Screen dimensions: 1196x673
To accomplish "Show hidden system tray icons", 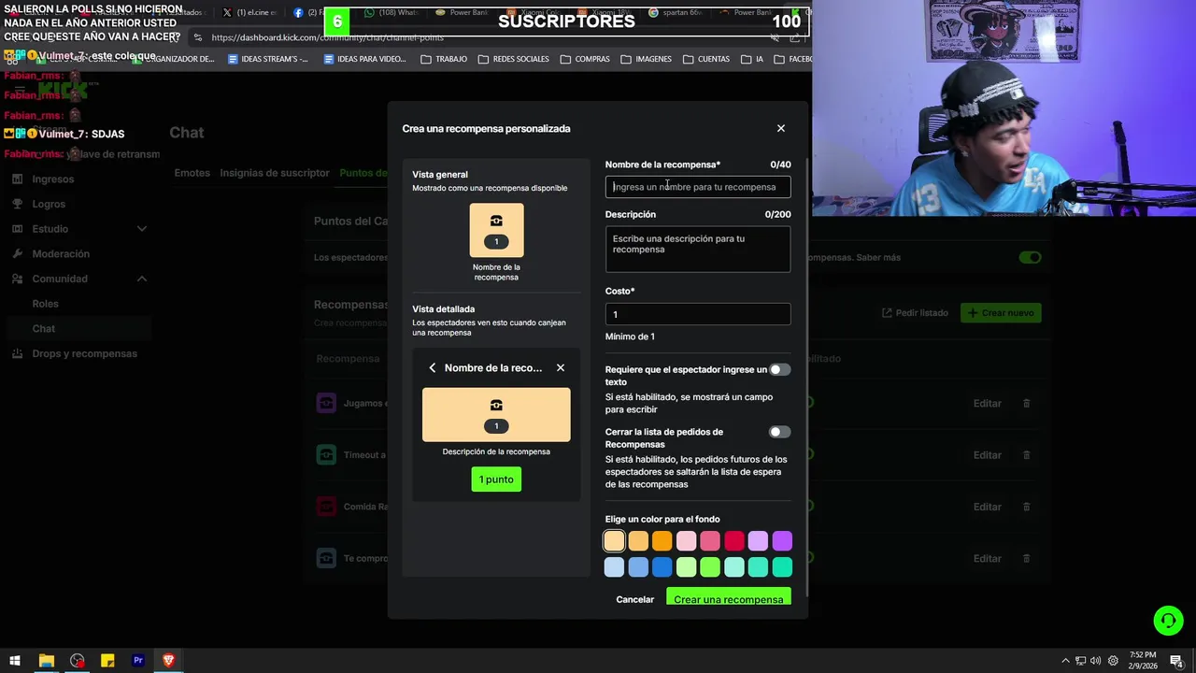I will (1065, 661).
